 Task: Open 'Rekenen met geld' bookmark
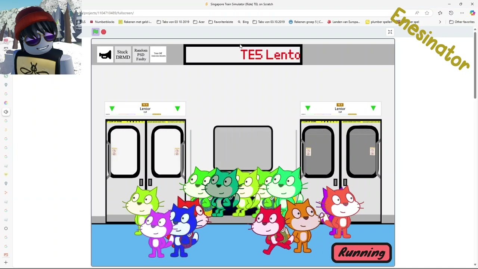pyautogui.click(x=135, y=22)
